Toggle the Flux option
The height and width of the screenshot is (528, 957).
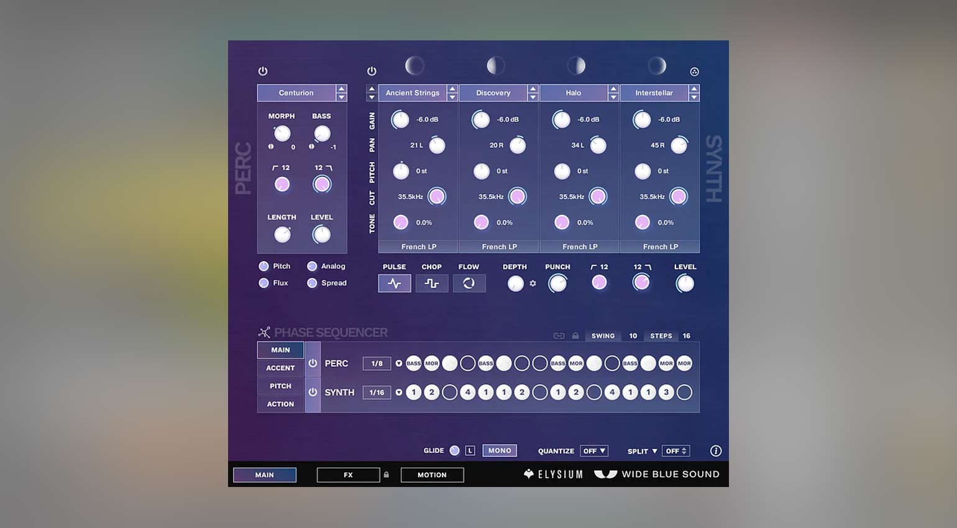[x=263, y=283]
